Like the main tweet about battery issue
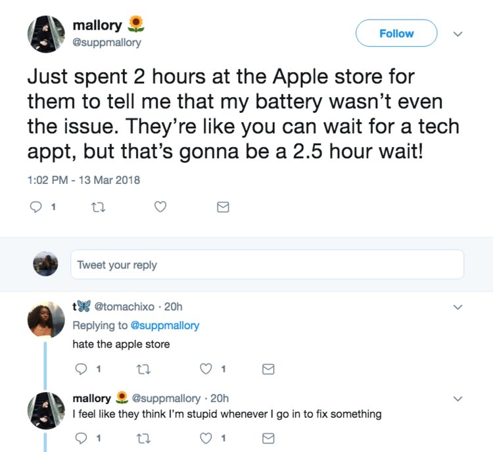This screenshot has width=493, height=452. [160, 207]
